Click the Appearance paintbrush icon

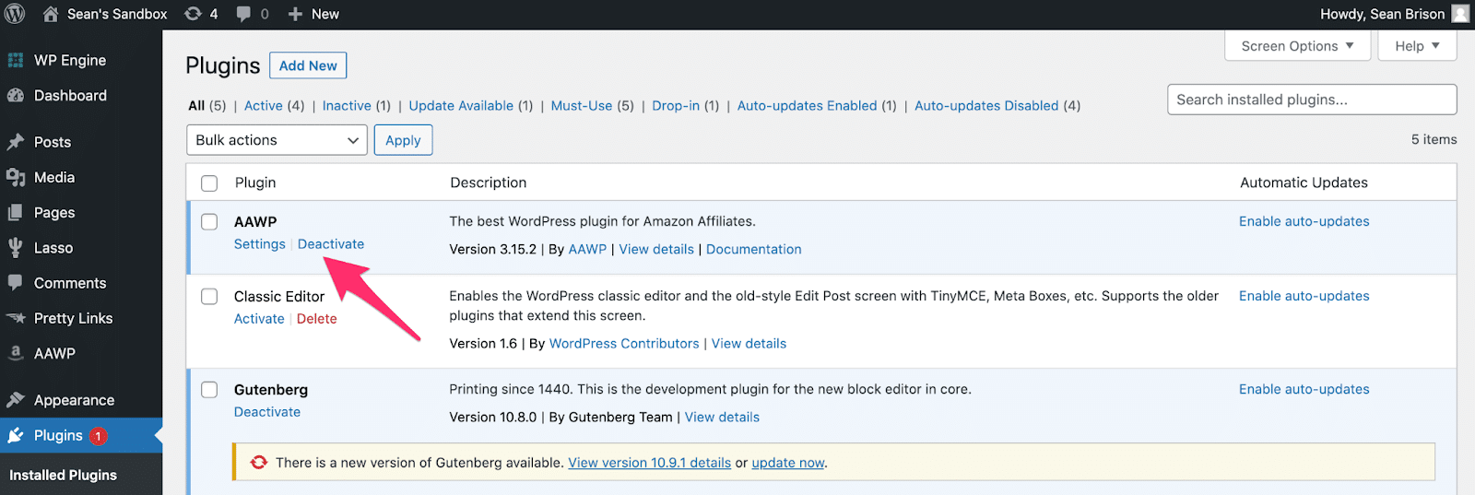coord(16,400)
